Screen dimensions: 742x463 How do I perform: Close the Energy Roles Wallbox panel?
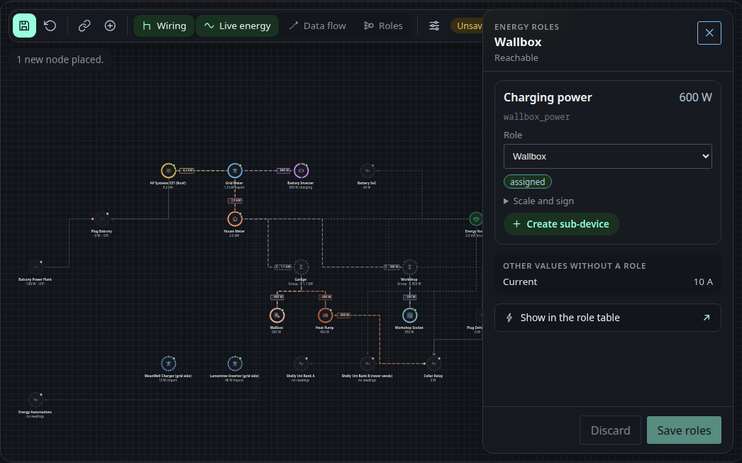click(709, 33)
